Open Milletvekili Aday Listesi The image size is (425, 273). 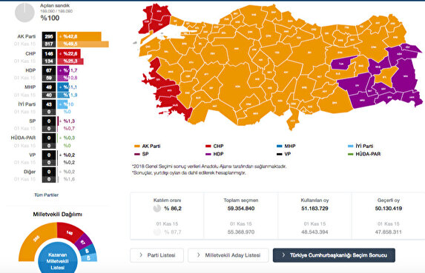point(228,255)
